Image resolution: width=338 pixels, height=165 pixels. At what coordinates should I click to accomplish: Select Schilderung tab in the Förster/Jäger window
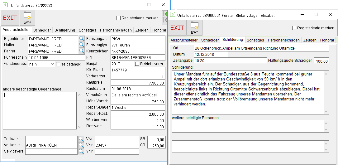(x=233, y=40)
